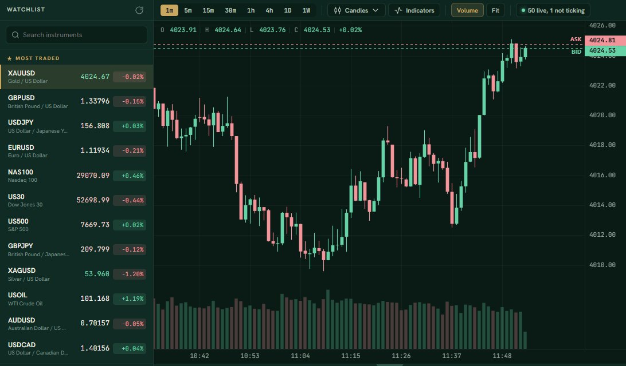
Task: Toggle the Volume display
Action: (x=467, y=10)
